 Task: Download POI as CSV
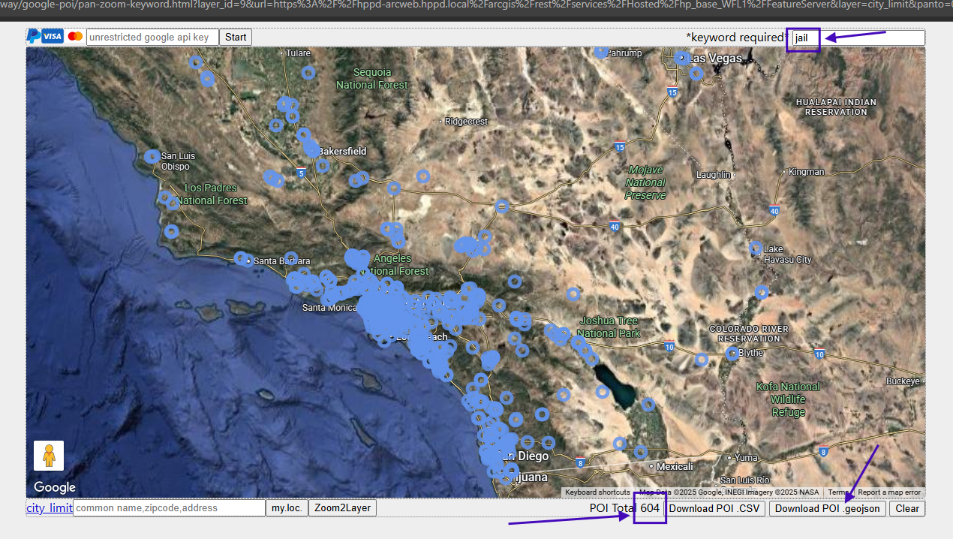tap(714, 509)
